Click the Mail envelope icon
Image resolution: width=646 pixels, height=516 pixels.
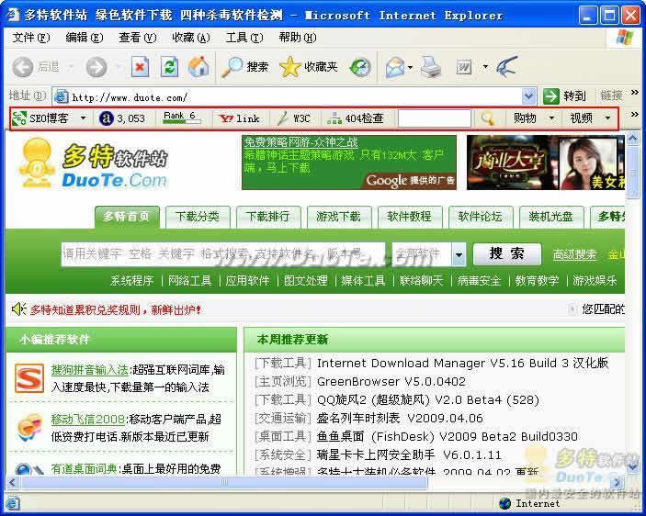tap(395, 67)
